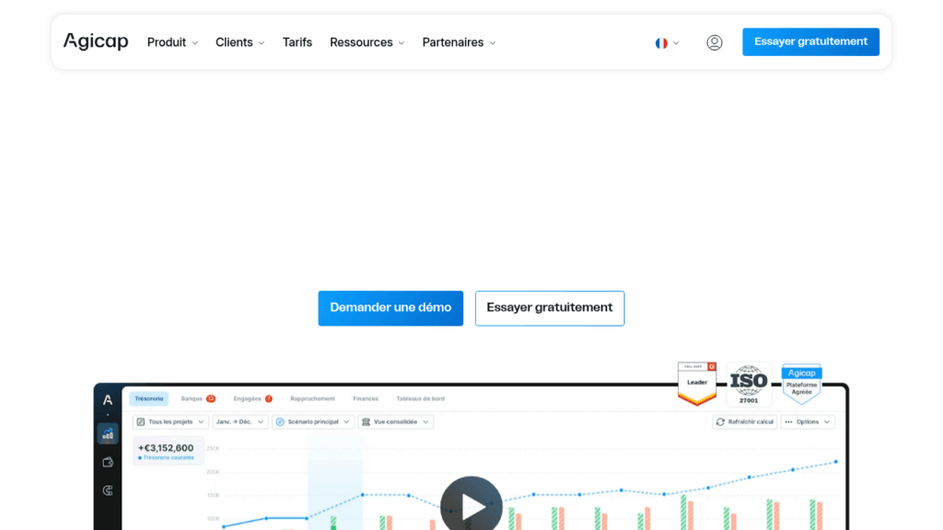The image size is (943, 530).
Task: Click the Demander une démo button
Action: [390, 308]
